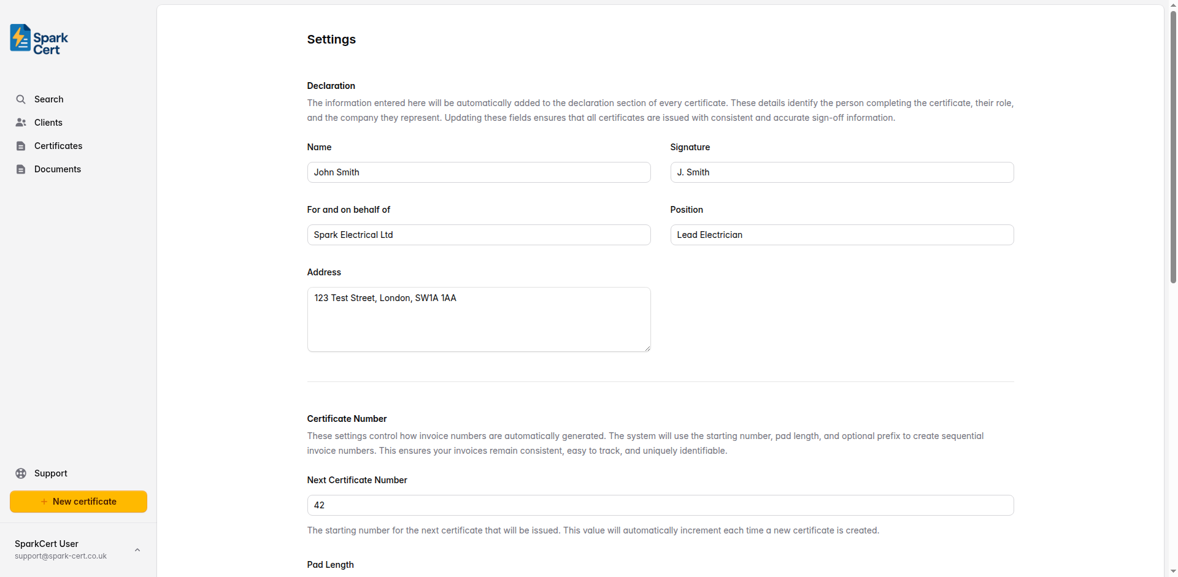1178x577 pixels.
Task: Click the Documents file icon in sidebar
Action: point(21,169)
